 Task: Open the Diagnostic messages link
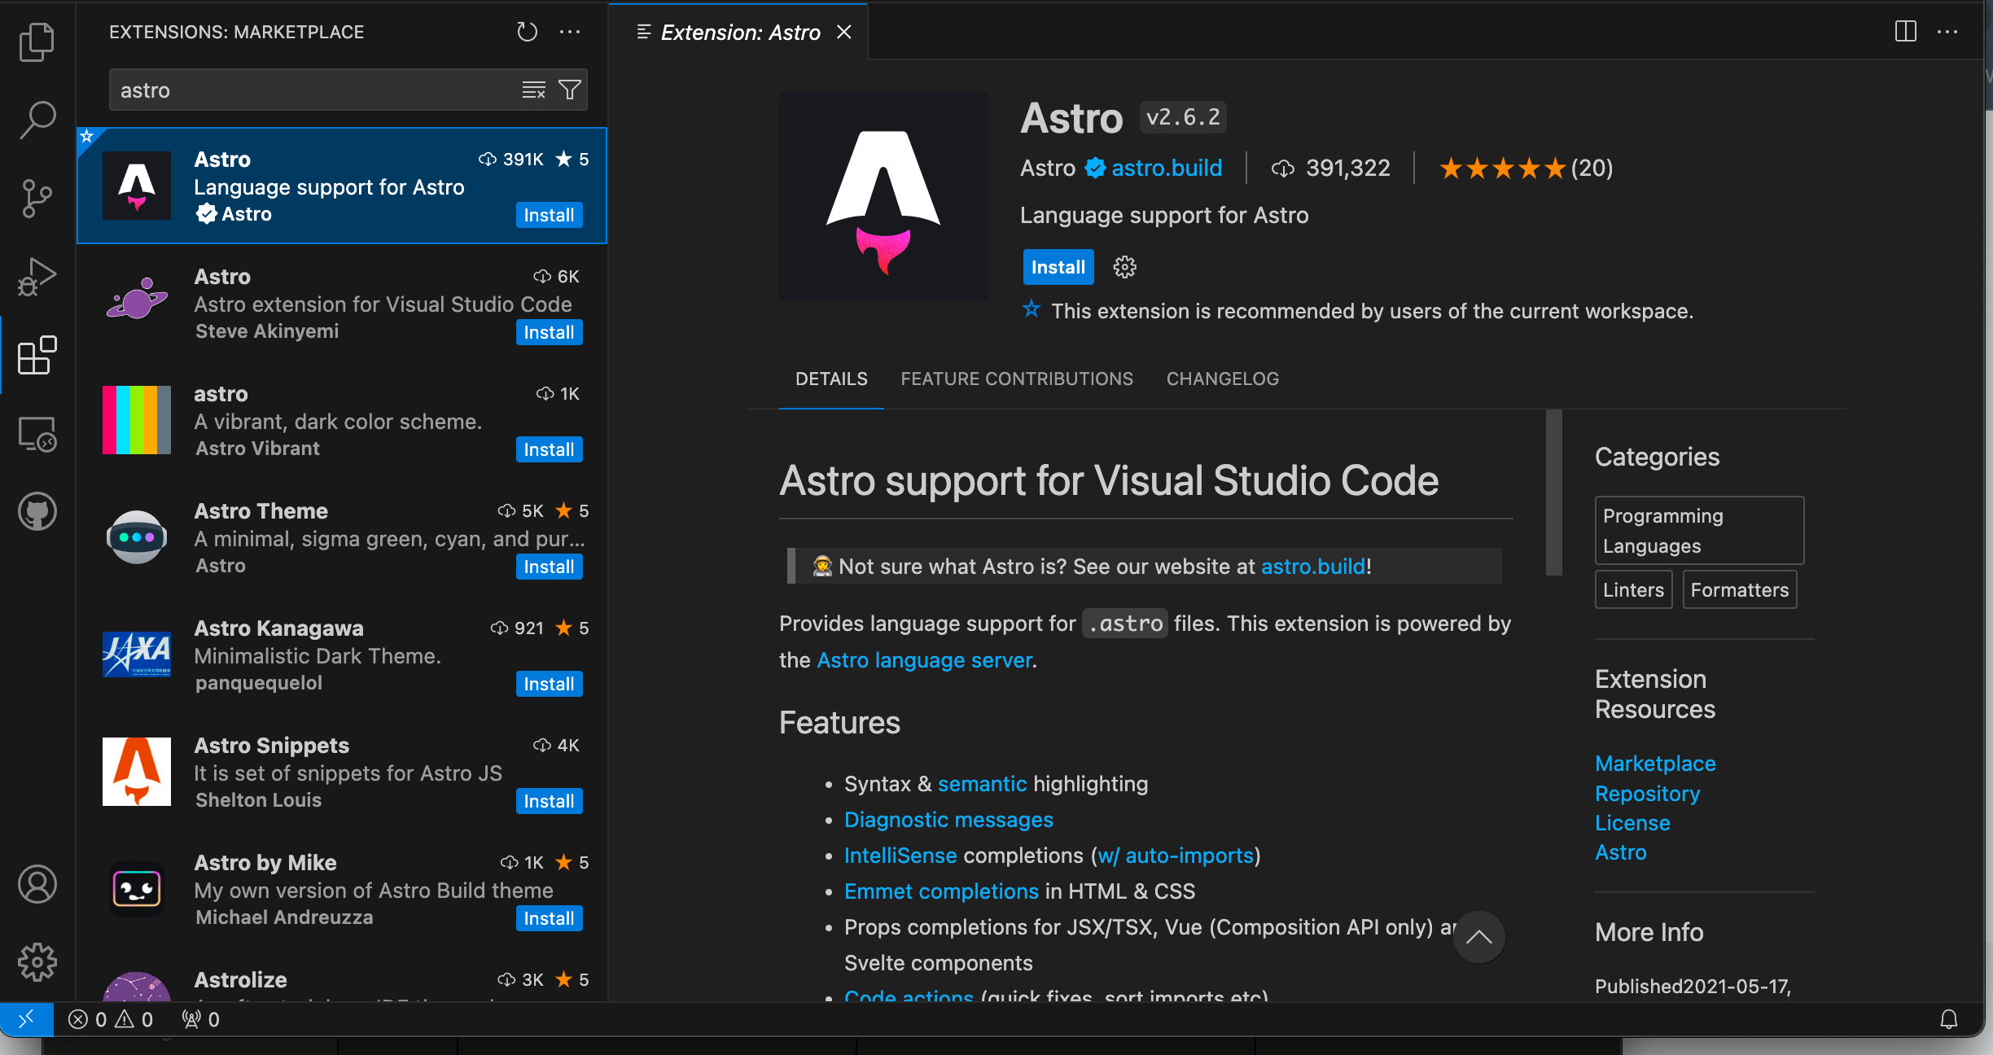pos(948,820)
